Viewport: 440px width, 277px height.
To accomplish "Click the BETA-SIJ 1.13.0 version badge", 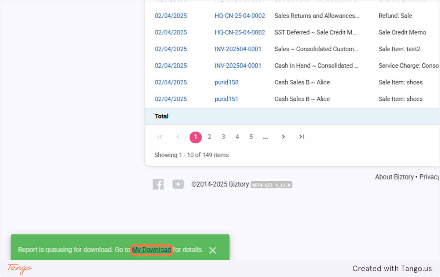I will pyautogui.click(x=271, y=185).
